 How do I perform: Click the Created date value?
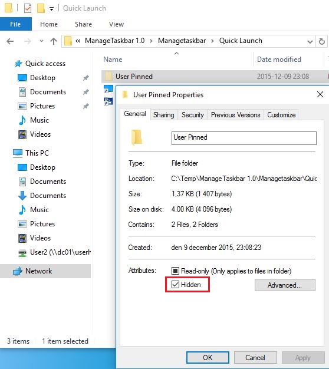click(216, 248)
